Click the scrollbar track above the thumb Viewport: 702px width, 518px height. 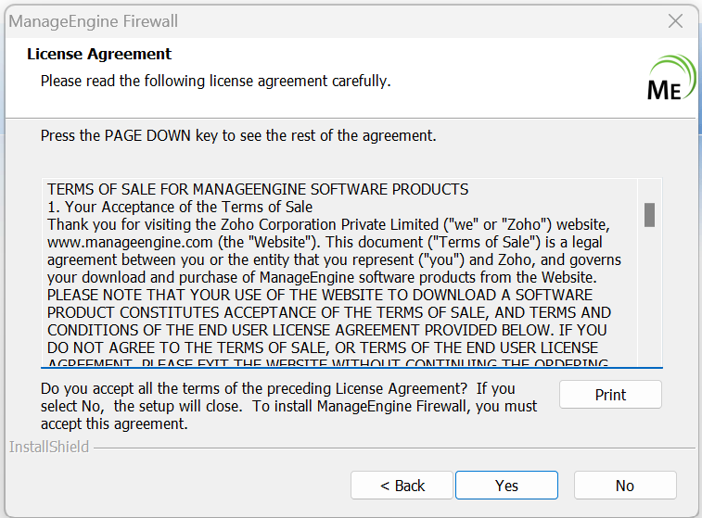point(649,190)
